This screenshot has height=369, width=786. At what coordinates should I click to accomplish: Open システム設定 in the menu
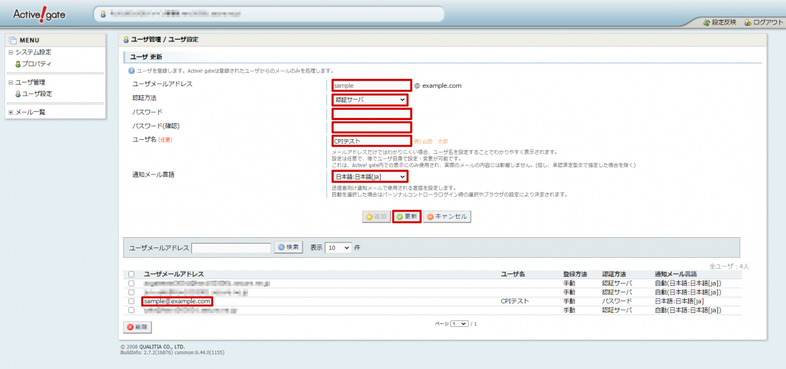point(33,52)
